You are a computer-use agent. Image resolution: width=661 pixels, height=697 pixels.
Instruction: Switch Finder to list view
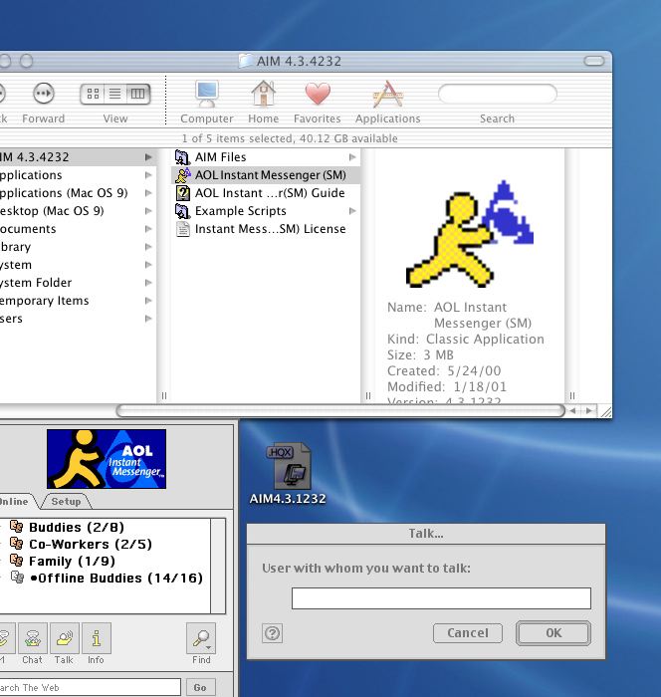pos(115,94)
